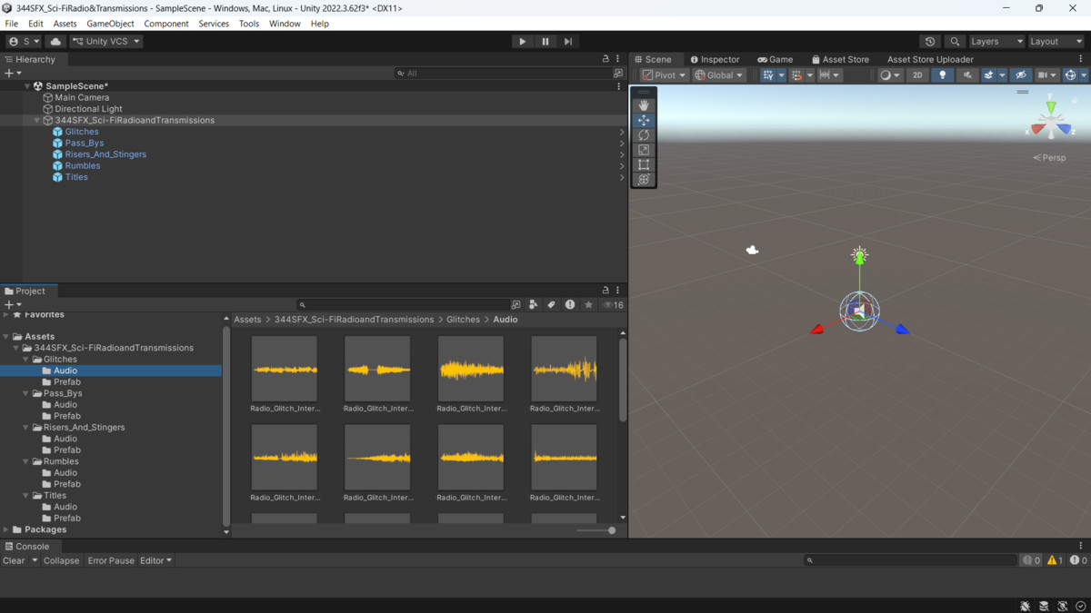Open Console panel three-dot menu

tap(1081, 546)
